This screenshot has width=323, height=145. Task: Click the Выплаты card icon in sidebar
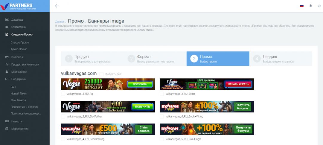[x=7, y=57]
